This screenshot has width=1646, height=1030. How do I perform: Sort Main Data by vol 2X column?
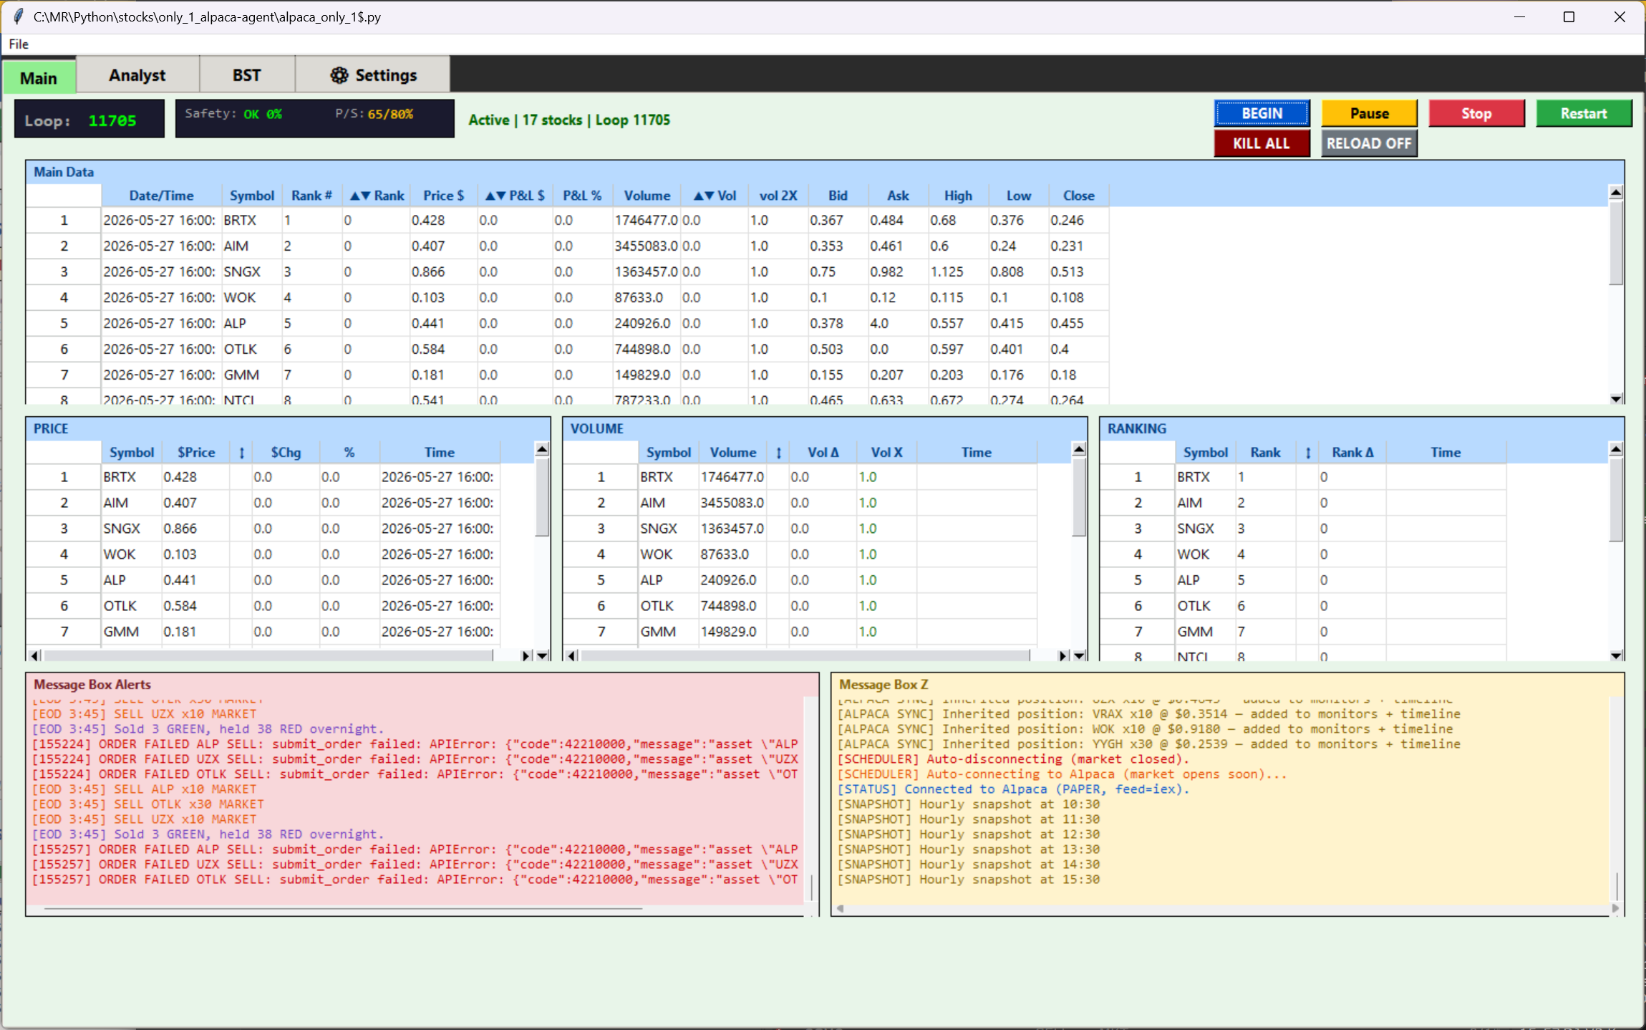click(778, 196)
